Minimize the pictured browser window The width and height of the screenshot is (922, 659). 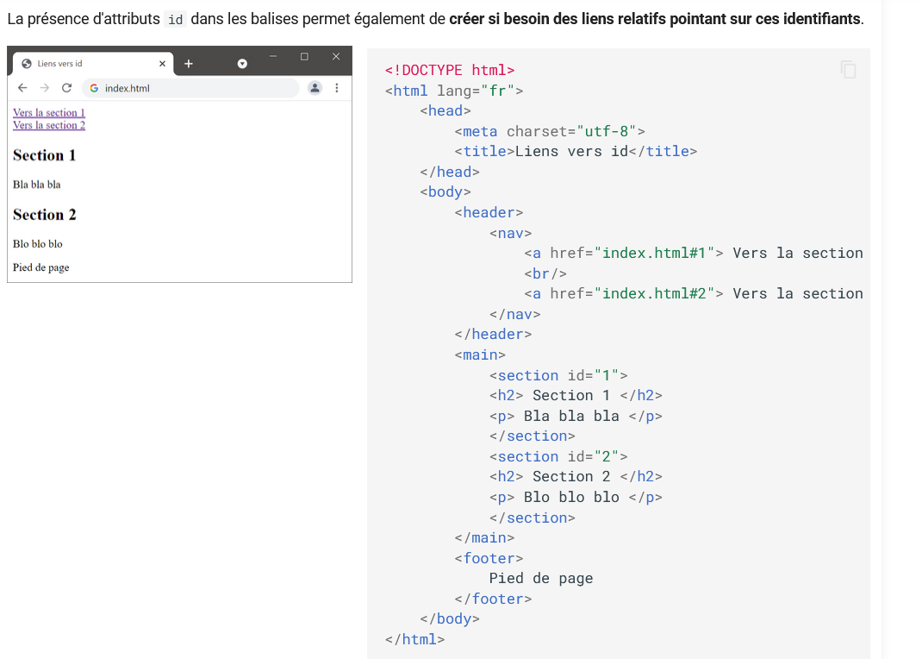(273, 57)
